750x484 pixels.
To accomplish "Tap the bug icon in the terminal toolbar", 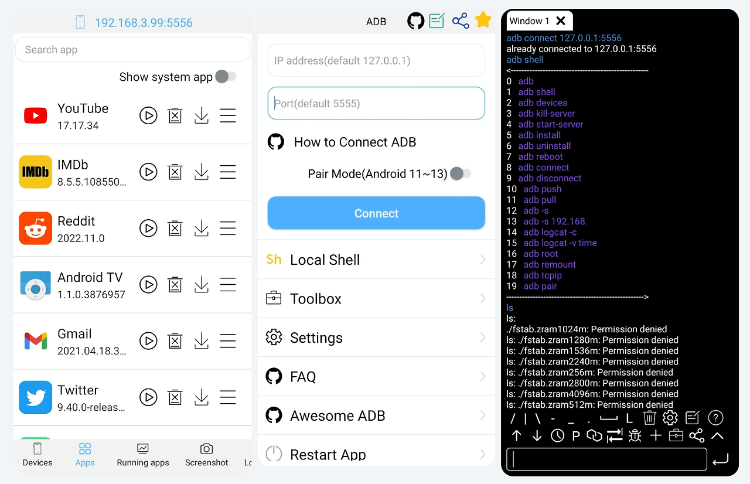I will click(635, 435).
